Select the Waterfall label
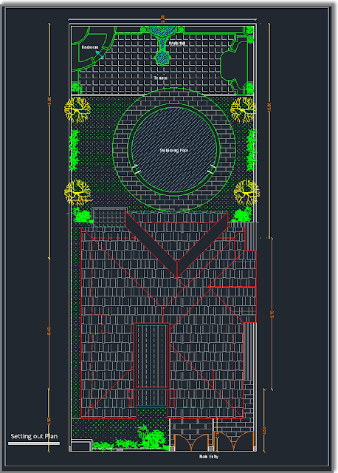338x473 pixels. [177, 44]
